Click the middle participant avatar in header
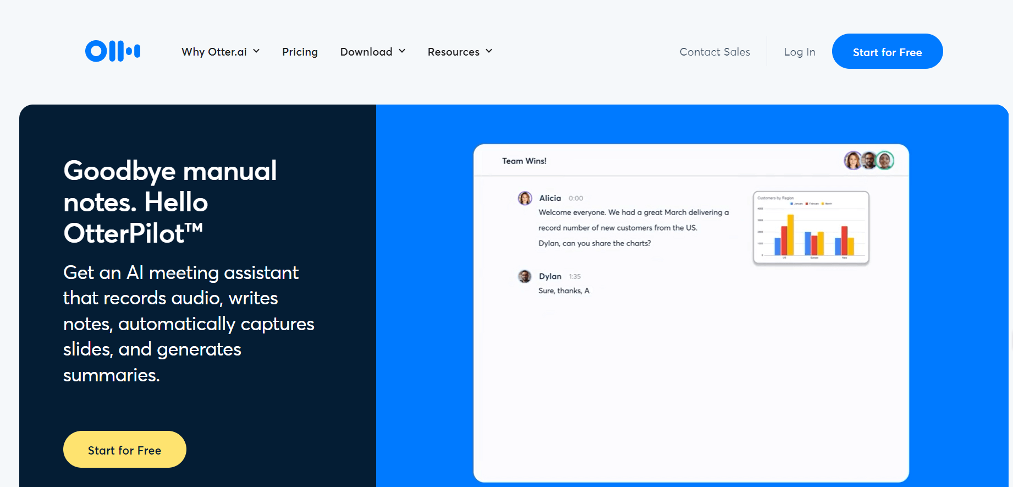Image resolution: width=1013 pixels, height=487 pixels. (869, 161)
